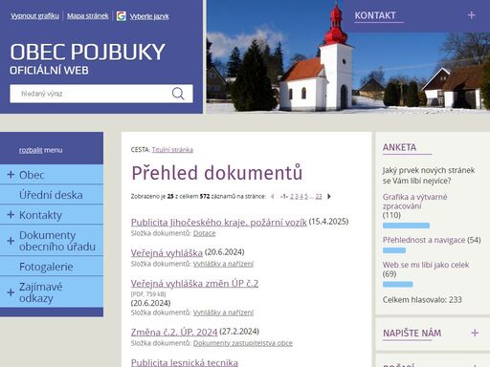Vote for Grafika a výtvarné zpracování
Viewport: 490px width, 367px height.
coord(414,202)
